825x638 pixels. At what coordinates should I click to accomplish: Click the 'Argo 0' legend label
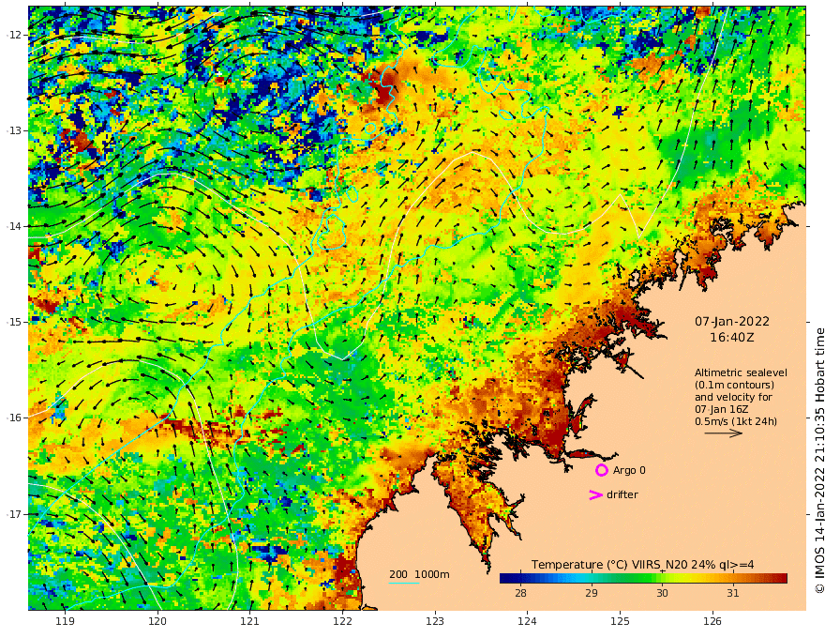[x=629, y=470]
